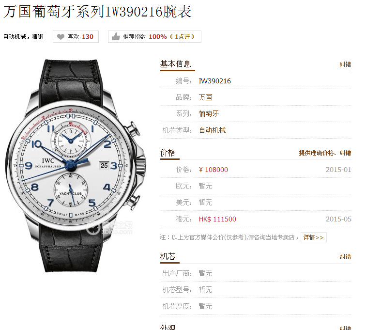Image resolution: width=366 pixels, height=330 pixels.
Task: Report error (纠错) for 外观 section
Action: point(345,328)
